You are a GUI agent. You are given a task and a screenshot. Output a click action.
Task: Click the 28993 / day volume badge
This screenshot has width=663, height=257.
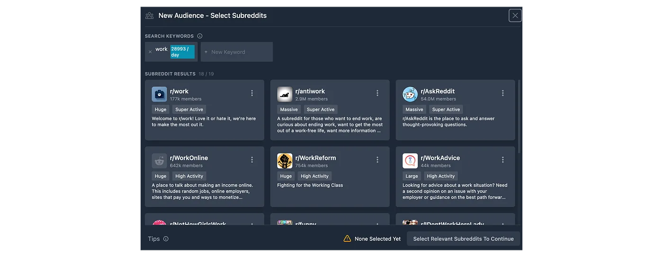pos(182,52)
